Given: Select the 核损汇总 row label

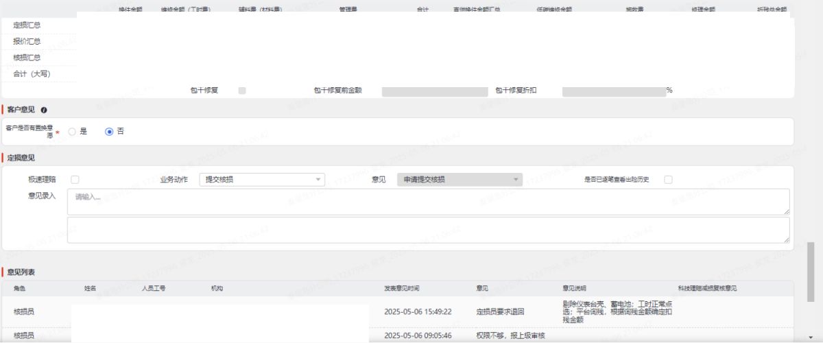Looking at the screenshot, I should pyautogui.click(x=27, y=58).
